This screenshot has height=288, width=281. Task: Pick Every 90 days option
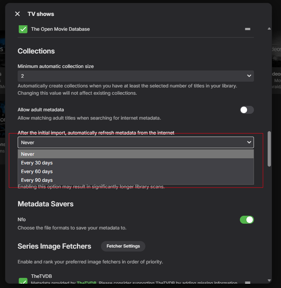pyautogui.click(x=136, y=180)
